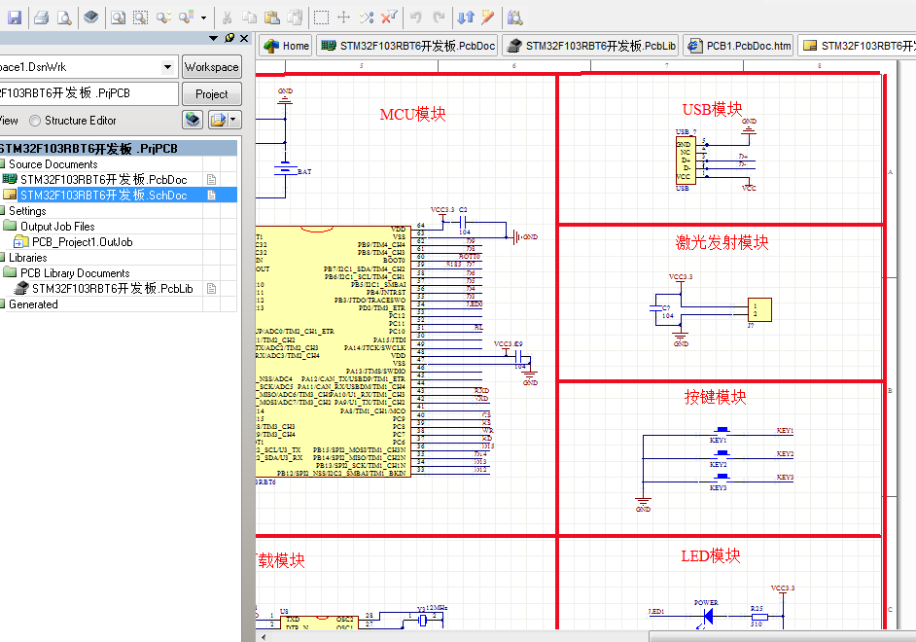Collapse the Libraries folder
The width and height of the screenshot is (916, 642).
coord(2,258)
